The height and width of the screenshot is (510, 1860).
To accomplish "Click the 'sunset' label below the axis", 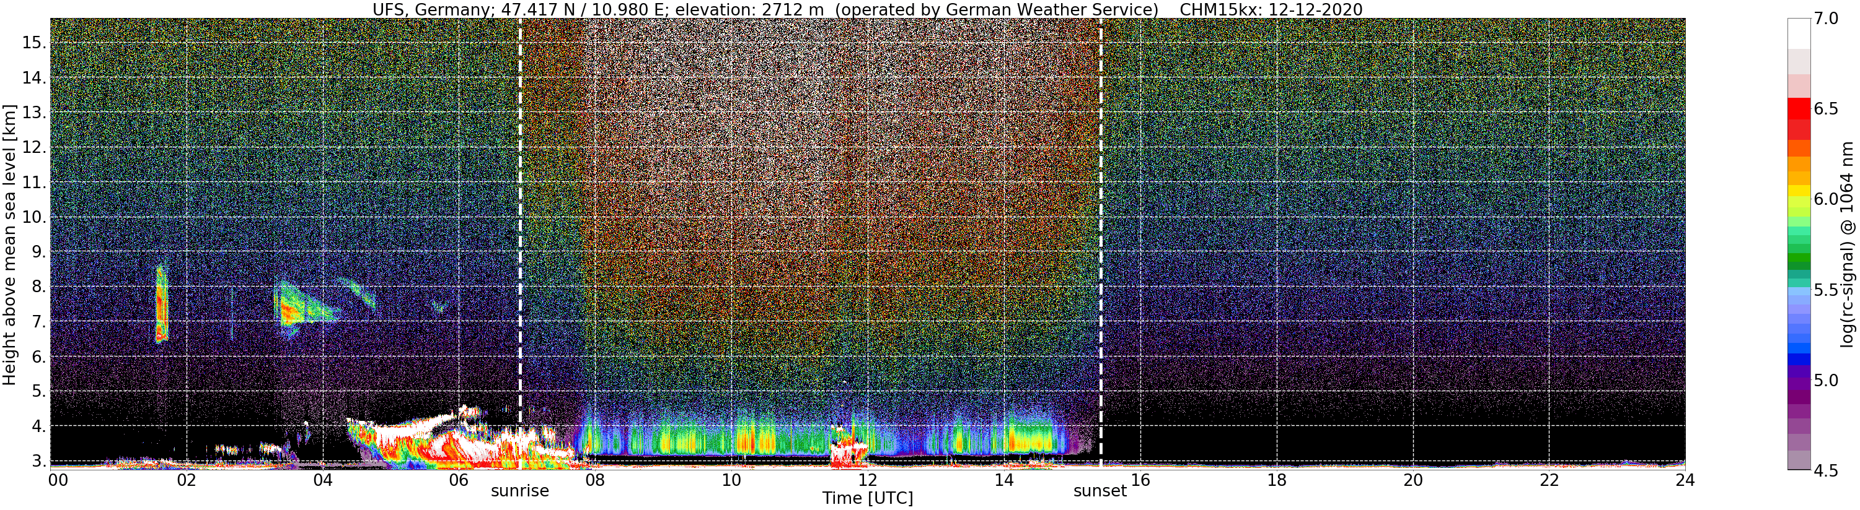I will pyautogui.click(x=1100, y=491).
